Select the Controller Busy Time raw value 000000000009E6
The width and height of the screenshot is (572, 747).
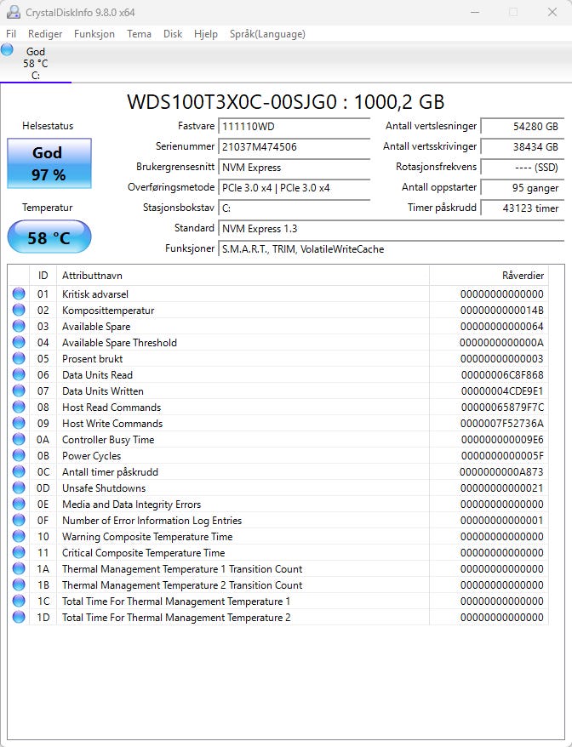click(x=502, y=440)
